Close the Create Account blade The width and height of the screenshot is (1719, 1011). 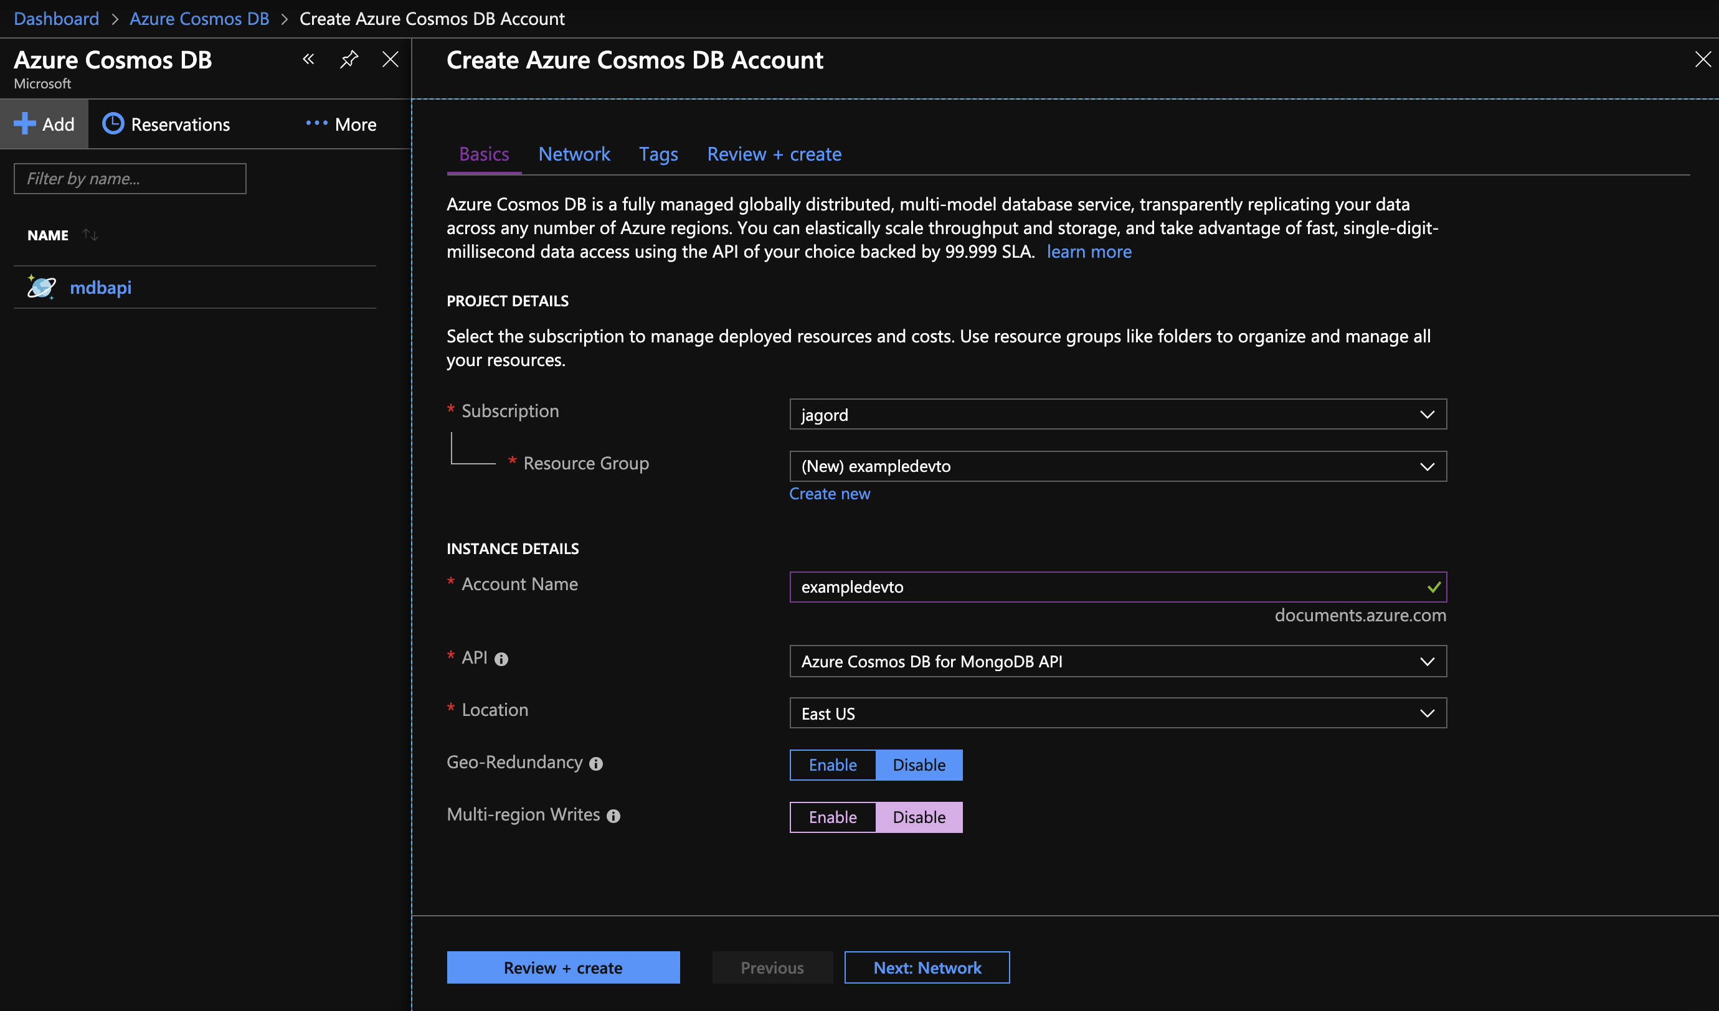(x=1703, y=59)
